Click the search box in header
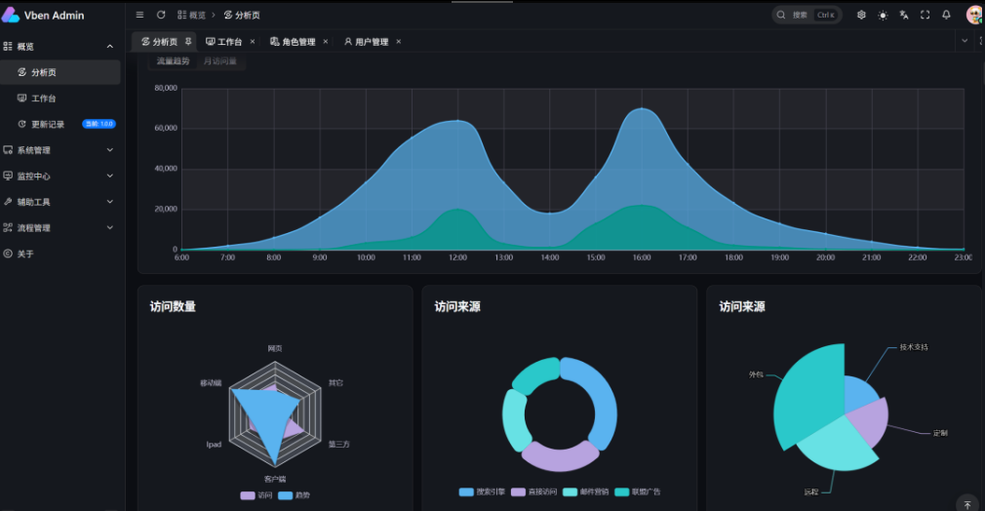The width and height of the screenshot is (985, 511). point(807,15)
